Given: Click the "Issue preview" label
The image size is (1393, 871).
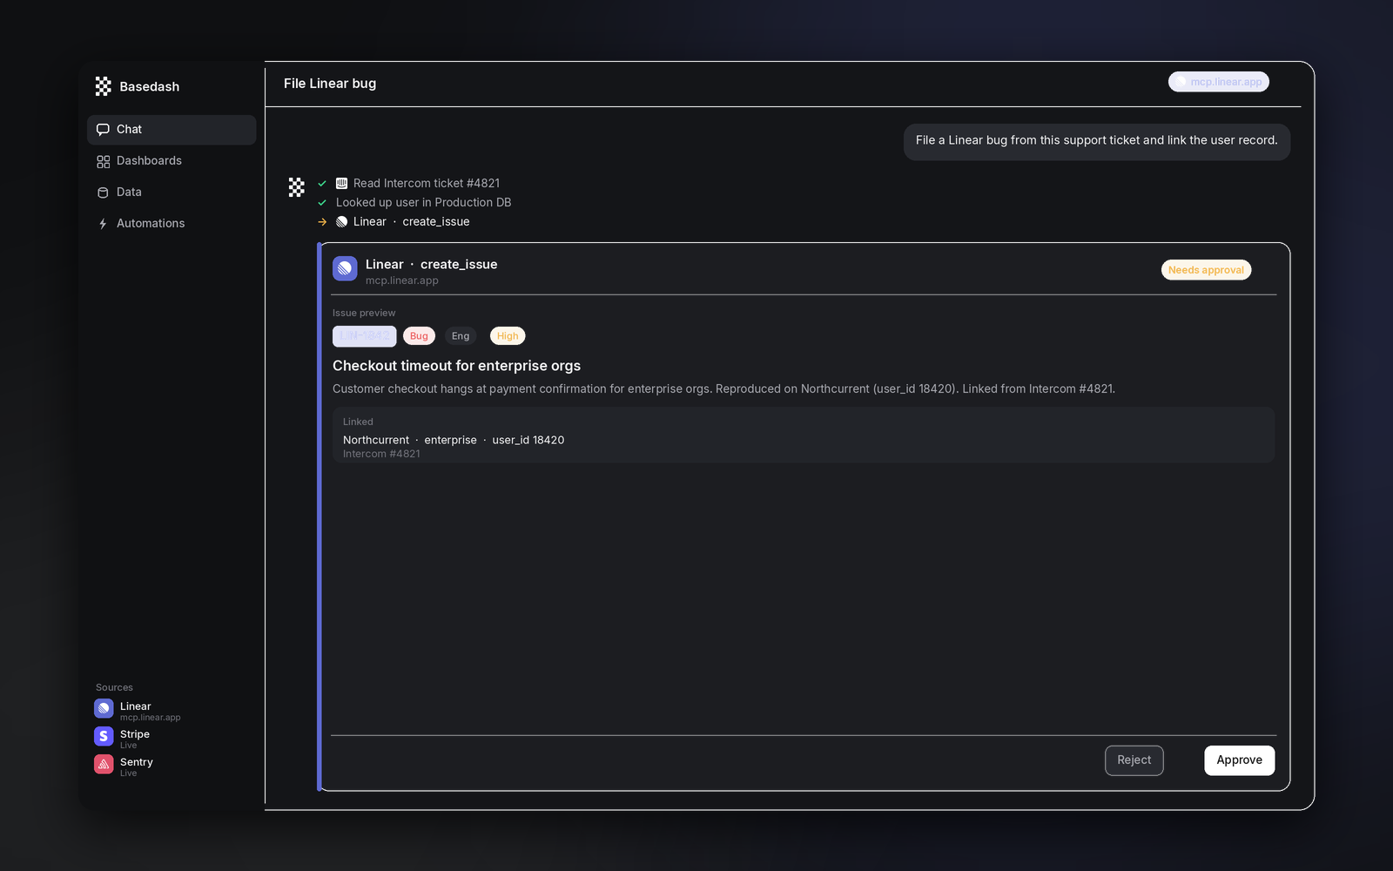Looking at the screenshot, I should pos(364,314).
